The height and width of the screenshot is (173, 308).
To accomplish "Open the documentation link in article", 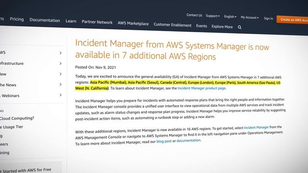I will point(188,140).
